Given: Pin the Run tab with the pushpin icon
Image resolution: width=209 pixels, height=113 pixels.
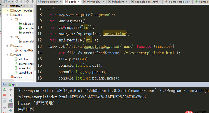Looking at the screenshot, I should [4, 108].
